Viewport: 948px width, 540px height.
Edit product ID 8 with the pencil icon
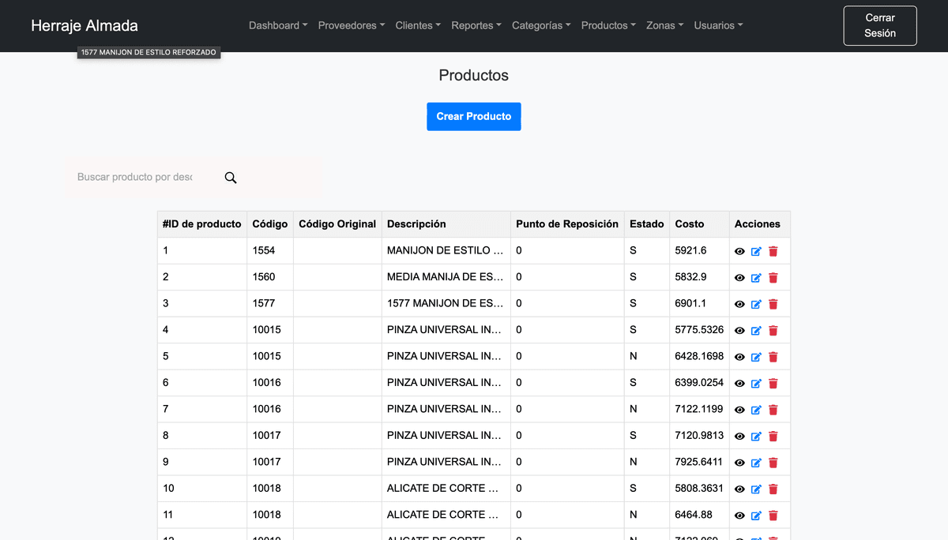(x=755, y=436)
